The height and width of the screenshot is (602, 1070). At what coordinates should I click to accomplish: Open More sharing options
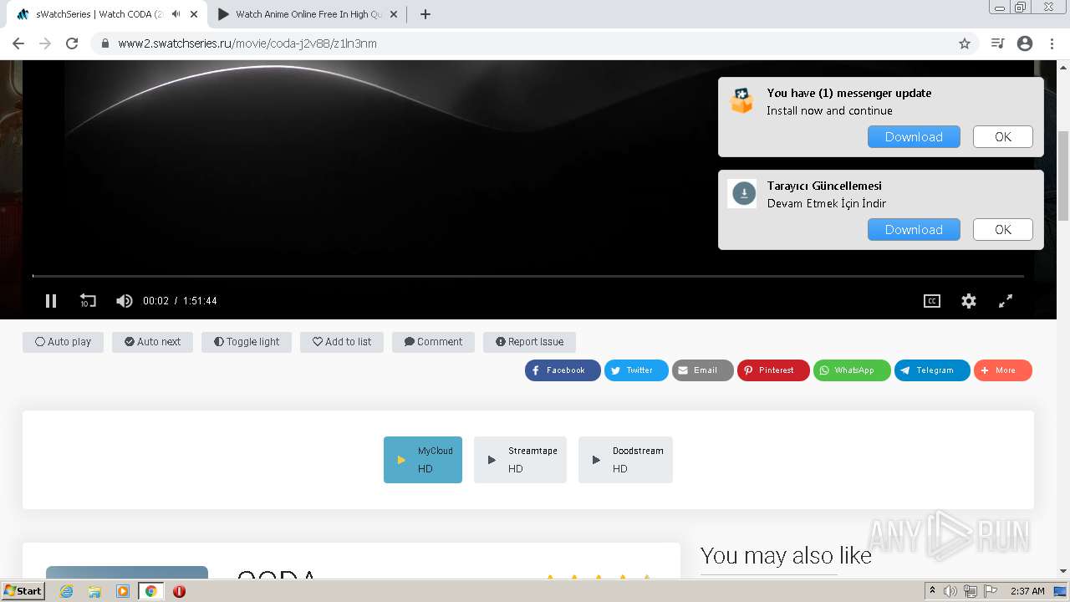point(1003,370)
